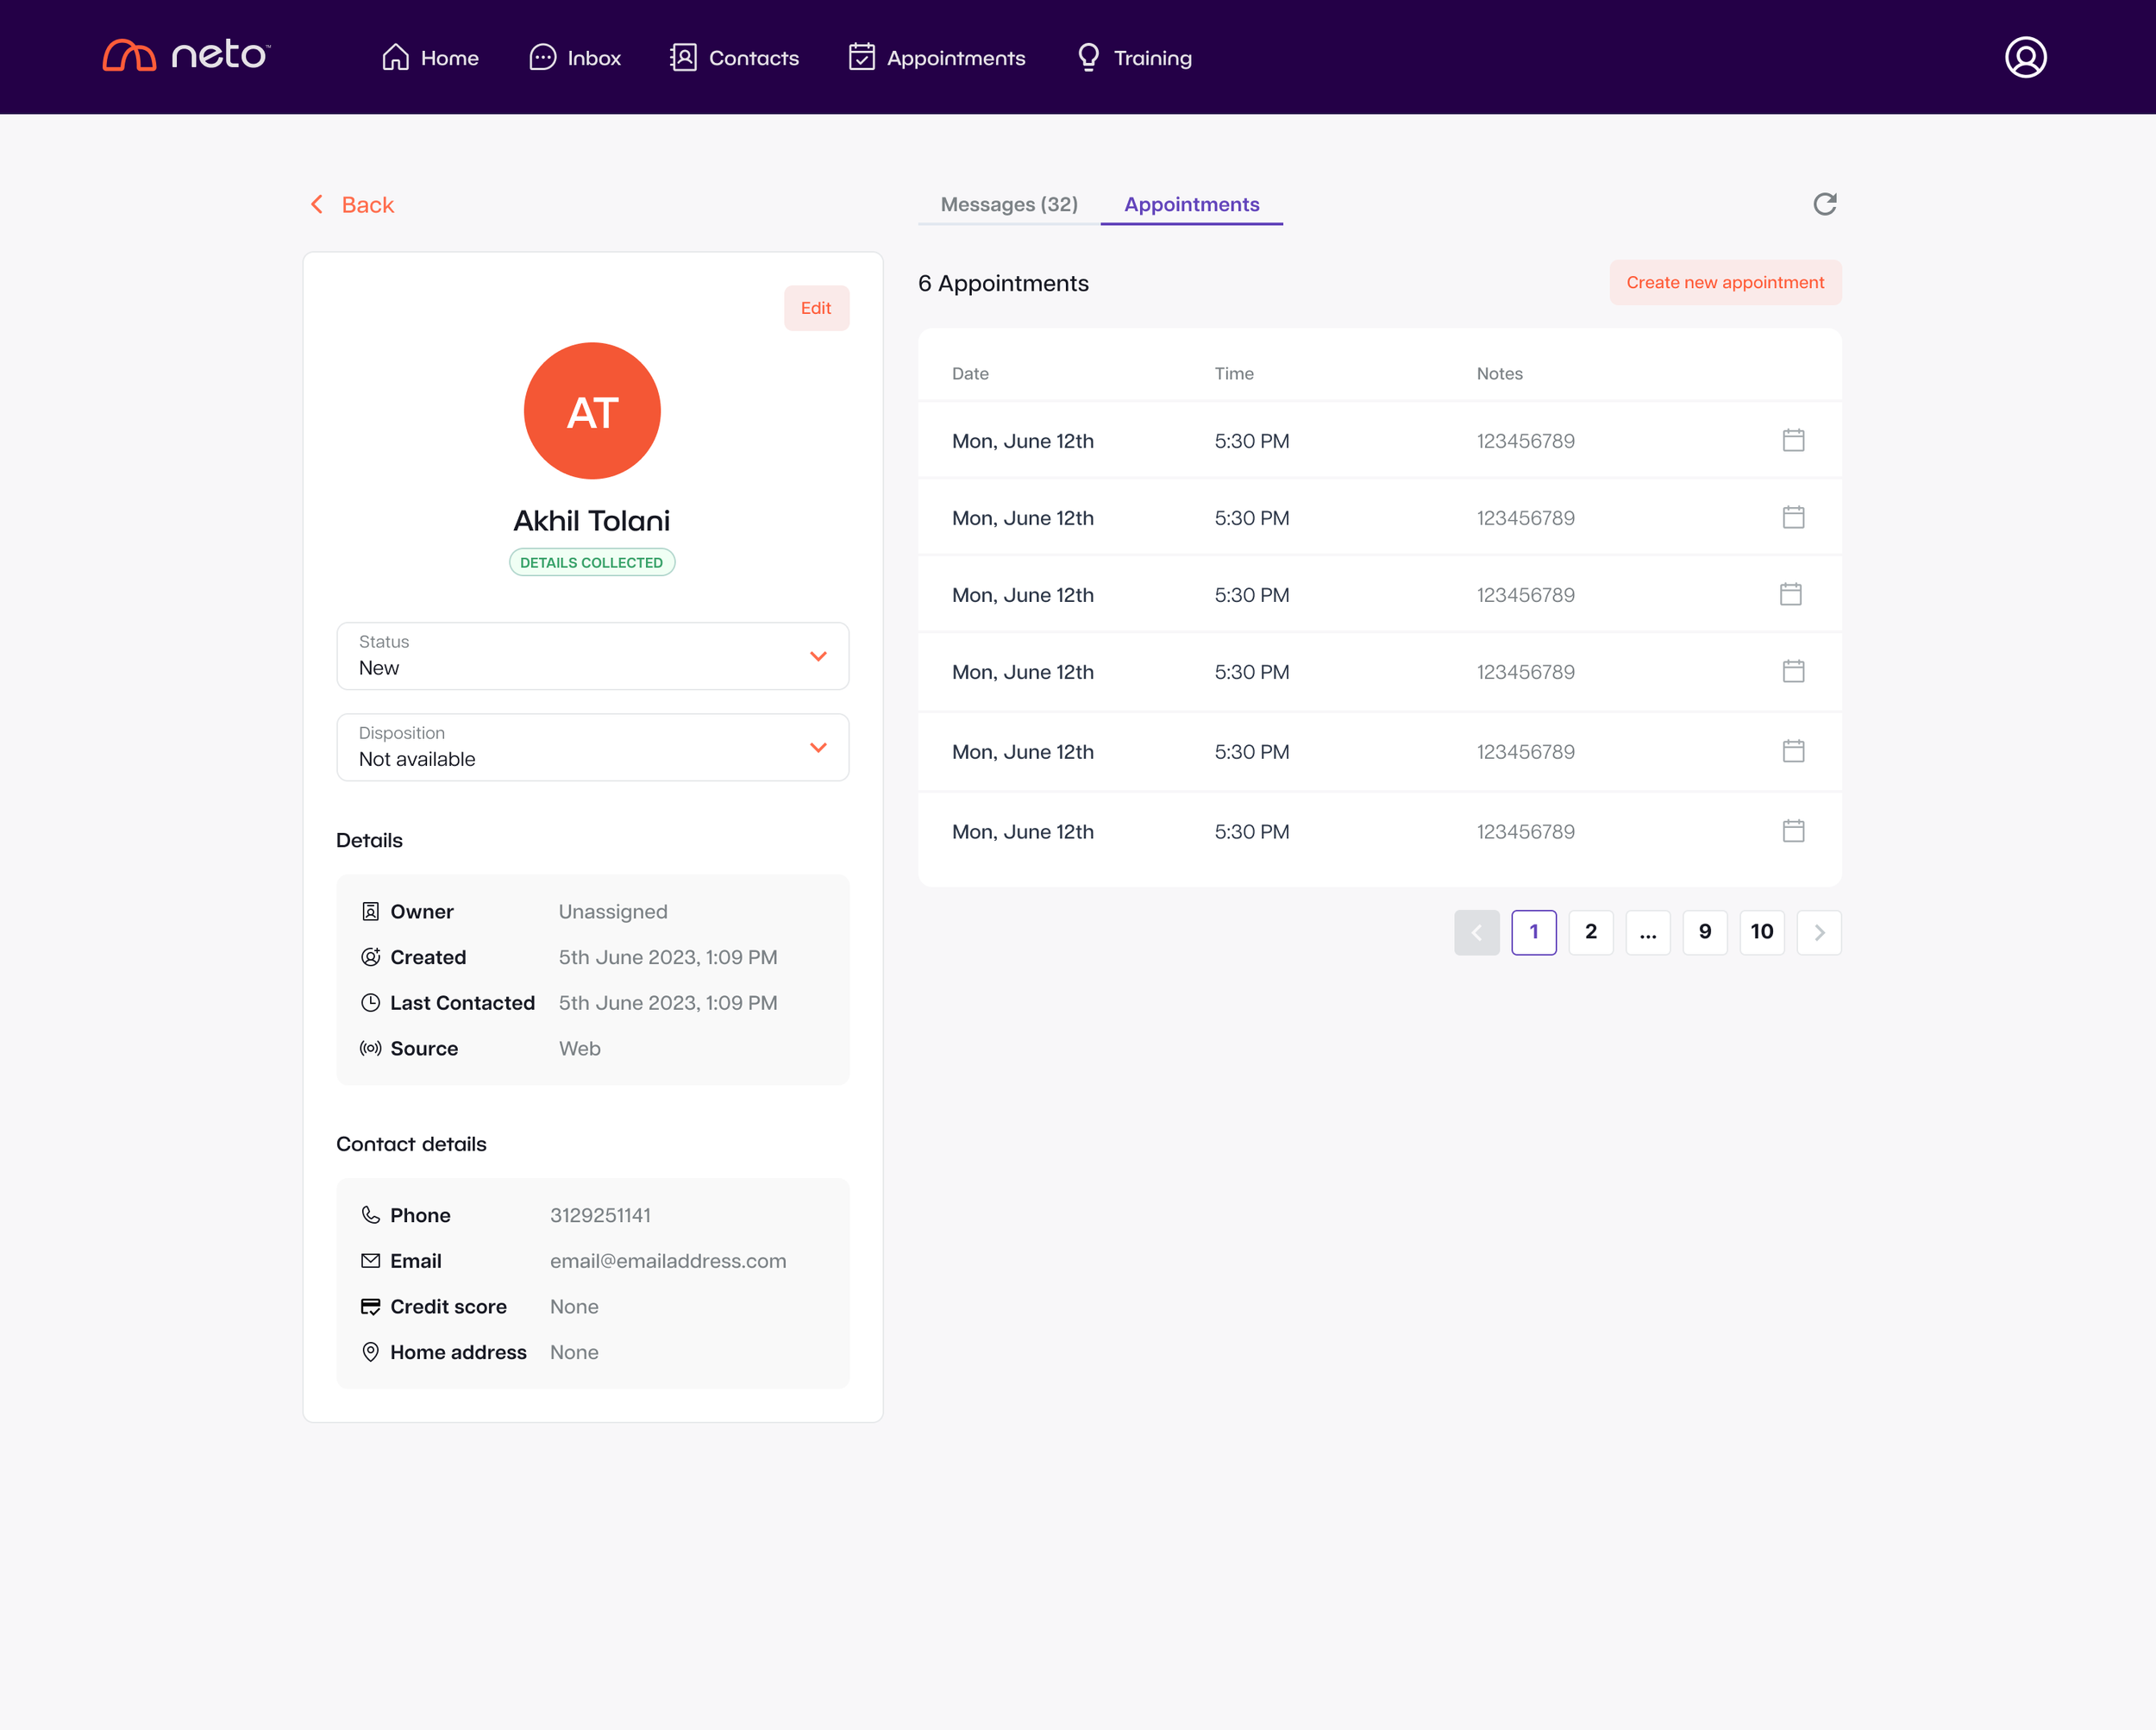Click Edit to modify contact details
Image resolution: width=2156 pixels, height=1730 pixels.
point(816,307)
